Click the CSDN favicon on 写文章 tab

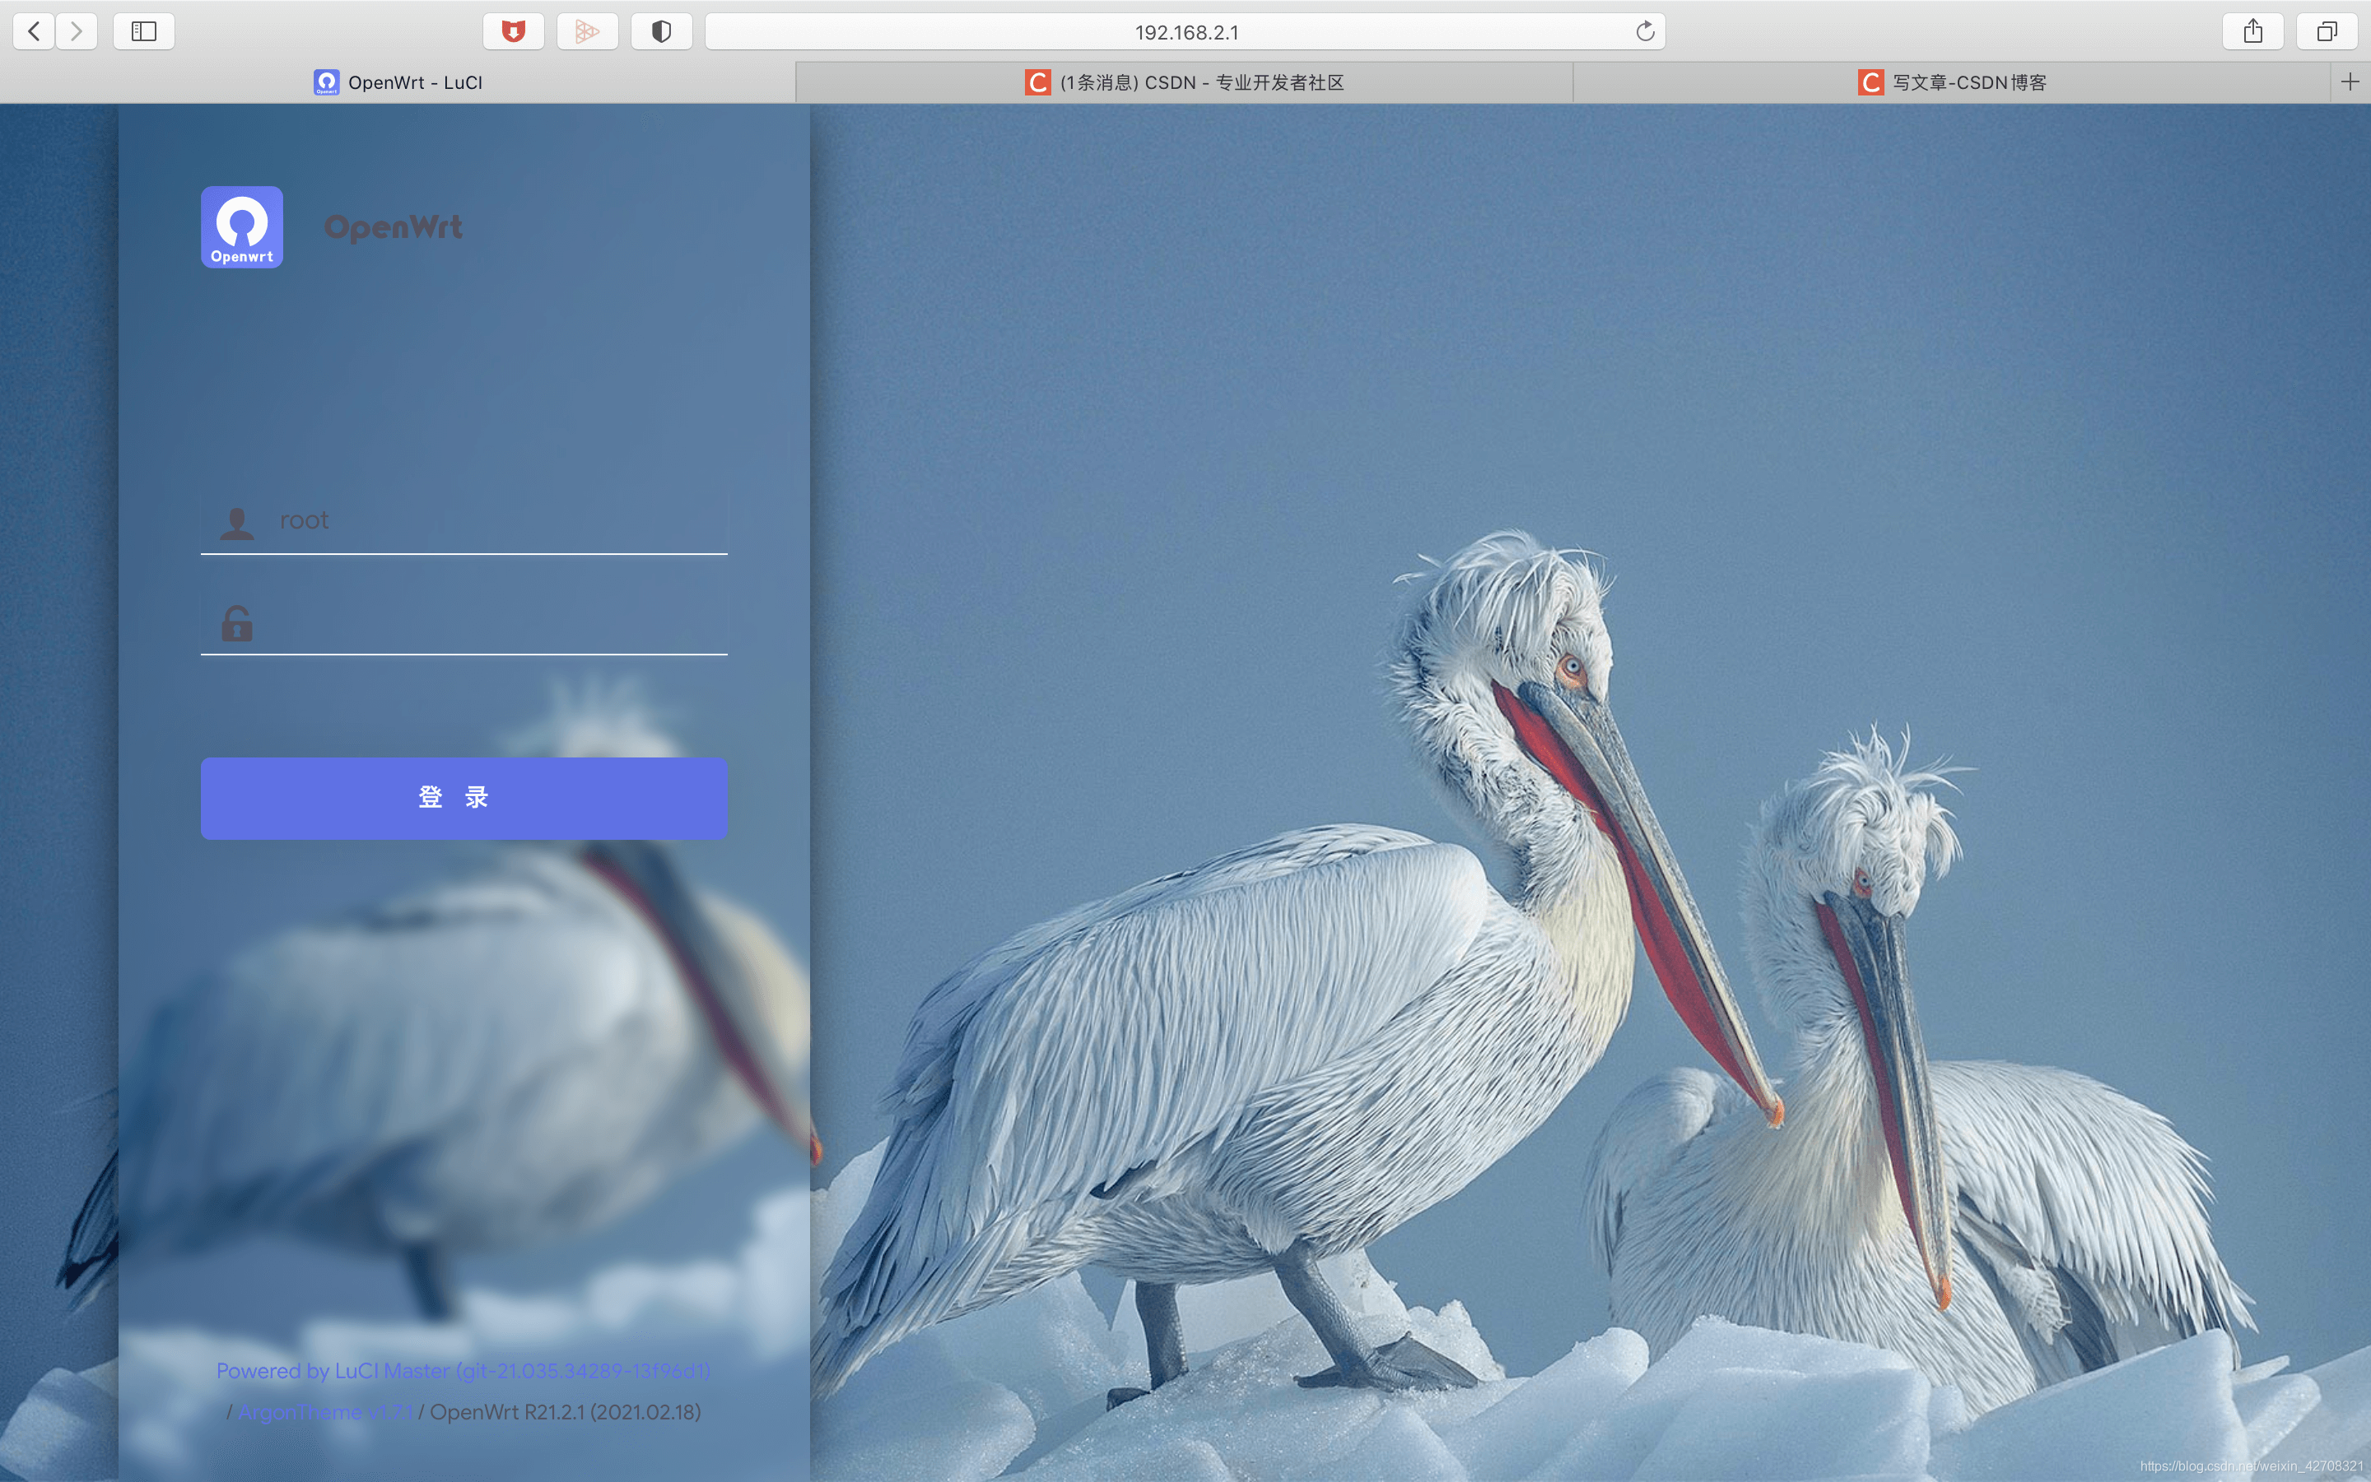[x=1870, y=82]
